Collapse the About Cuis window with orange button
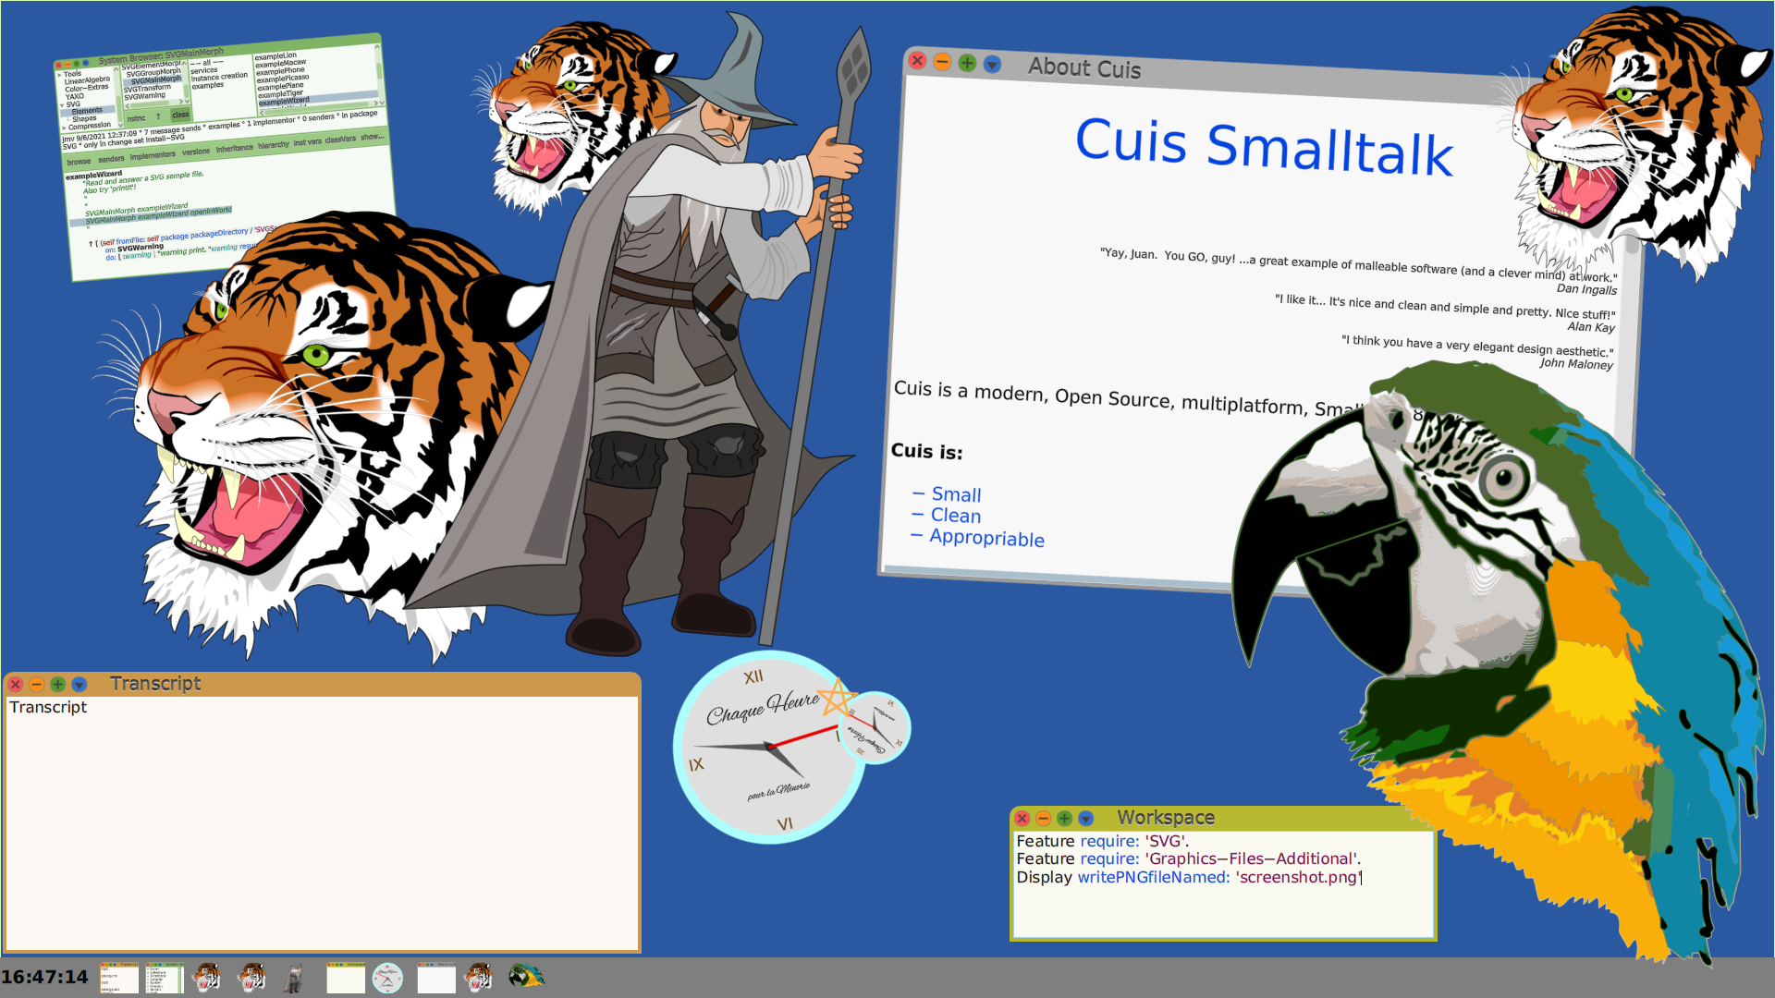The image size is (1775, 998). click(x=942, y=62)
